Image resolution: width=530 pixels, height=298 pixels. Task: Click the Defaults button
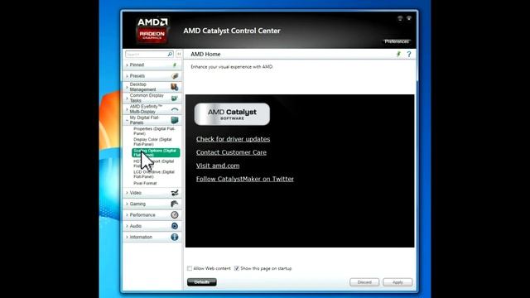tap(202, 282)
